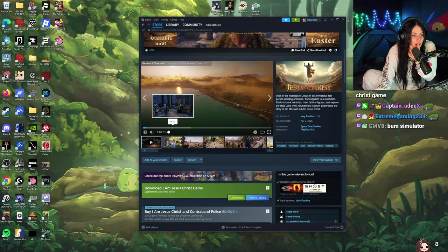The image size is (448, 252).
Task: Toggle theater mode on trailer player
Action: [x=262, y=132]
